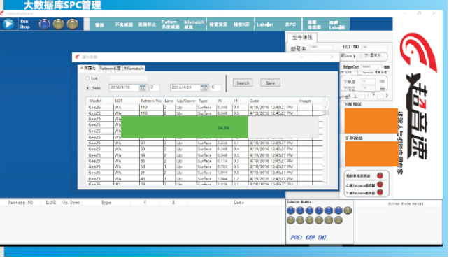Image resolution: width=449 pixels, height=258 pixels.
Task: Click the top red indicator lamp
Action: (x=380, y=175)
